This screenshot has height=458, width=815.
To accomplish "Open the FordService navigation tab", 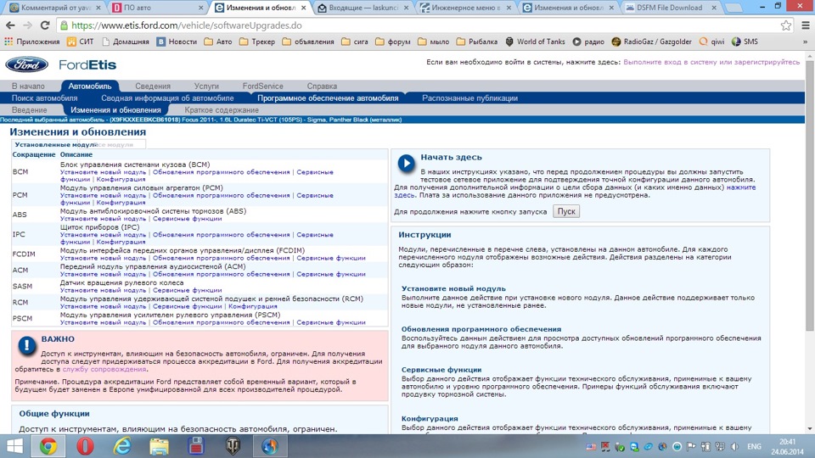I will click(x=262, y=87).
